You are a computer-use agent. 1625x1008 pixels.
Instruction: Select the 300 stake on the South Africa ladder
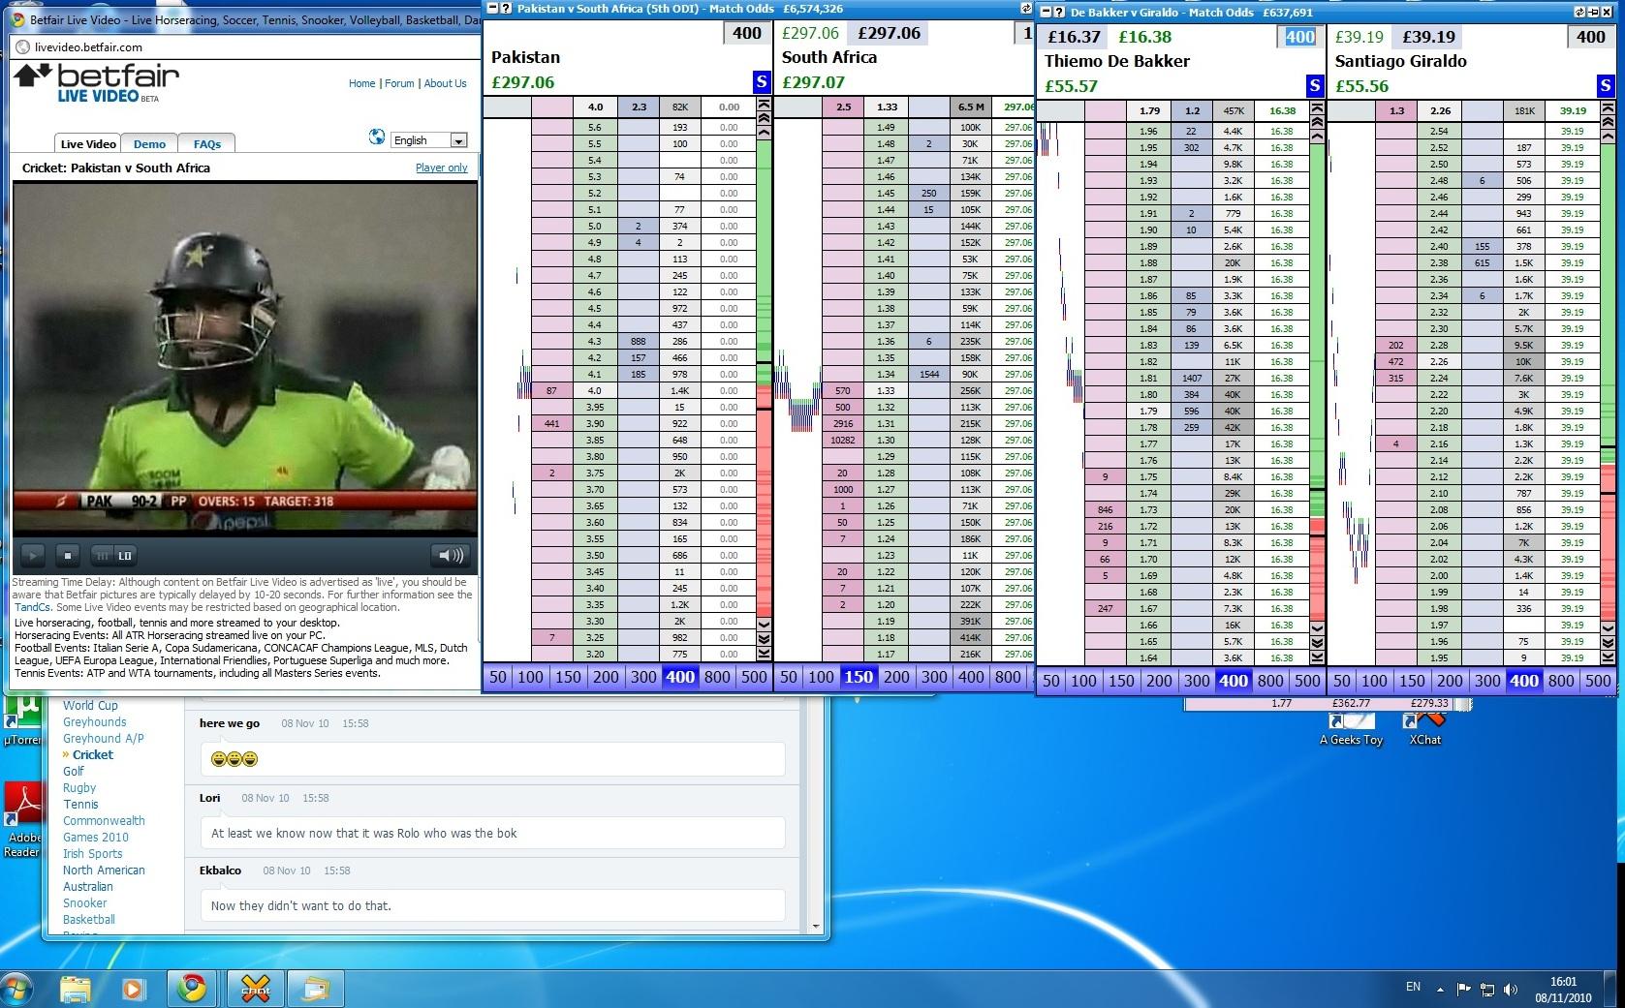click(934, 677)
